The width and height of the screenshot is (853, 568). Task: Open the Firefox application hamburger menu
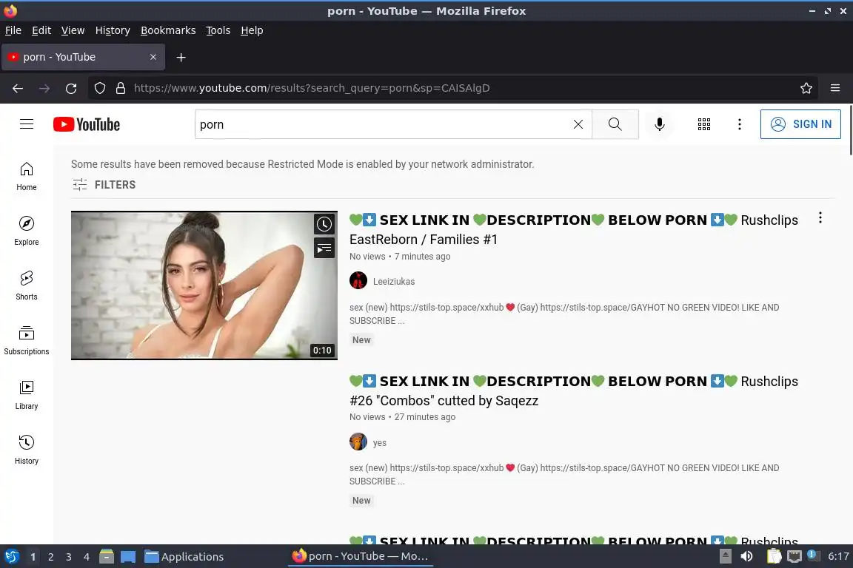coord(835,88)
